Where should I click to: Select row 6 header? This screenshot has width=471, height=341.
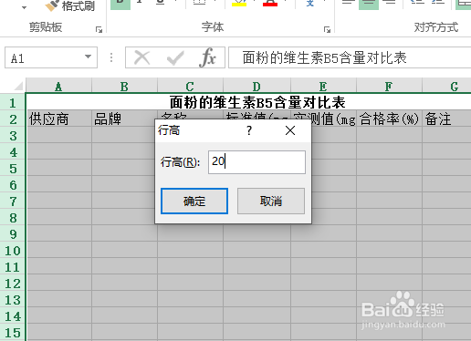(x=13, y=184)
